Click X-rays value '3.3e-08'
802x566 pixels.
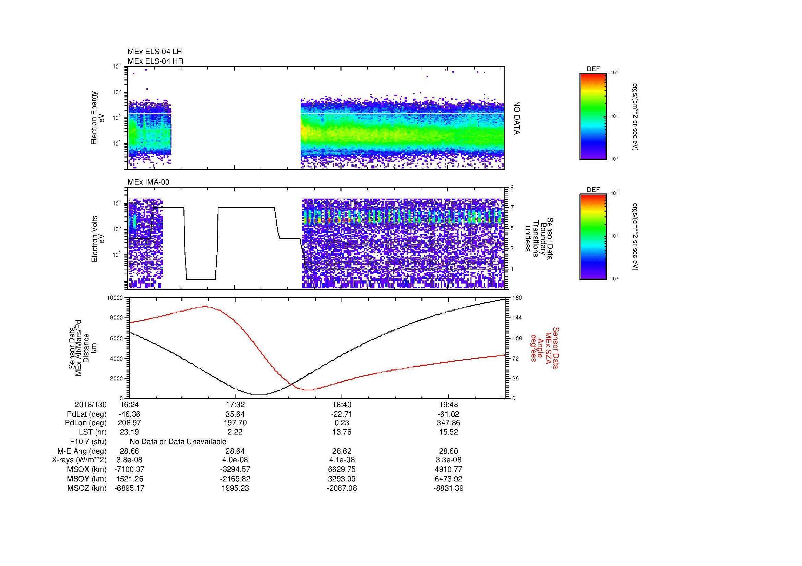[448, 460]
